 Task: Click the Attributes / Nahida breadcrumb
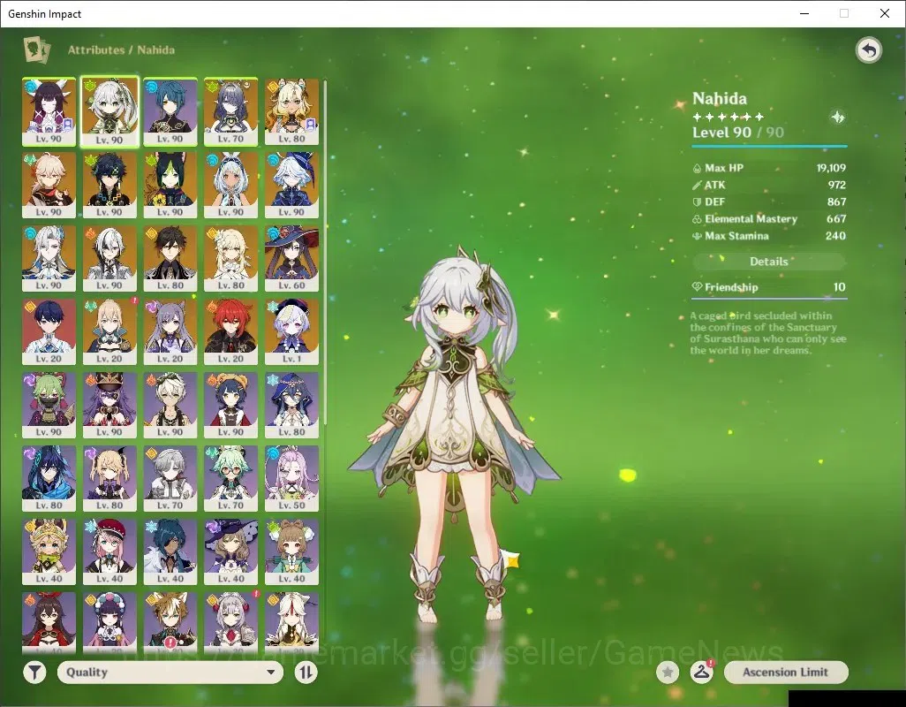[x=121, y=50]
